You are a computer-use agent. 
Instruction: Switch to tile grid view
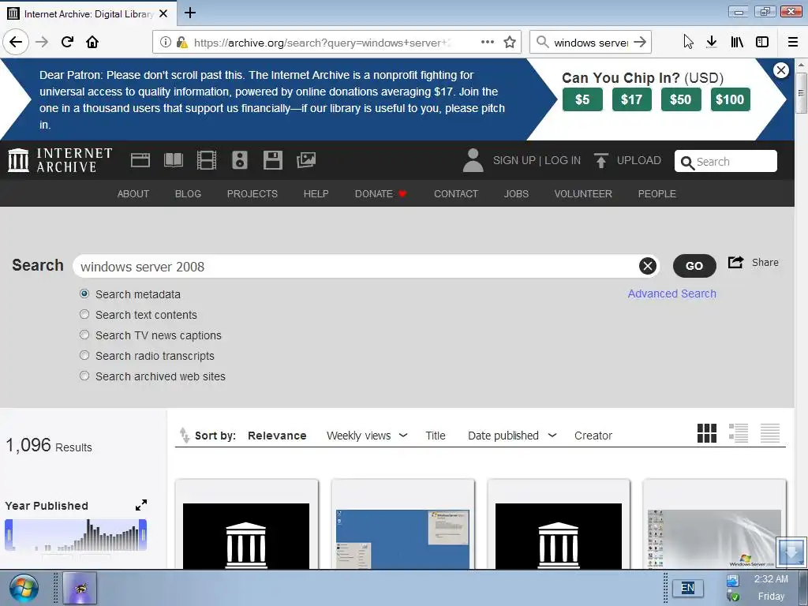pyautogui.click(x=706, y=433)
